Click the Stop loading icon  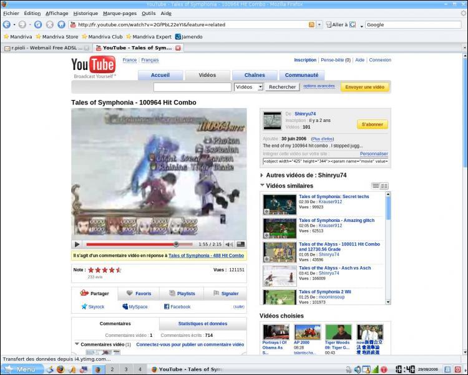[50, 24]
